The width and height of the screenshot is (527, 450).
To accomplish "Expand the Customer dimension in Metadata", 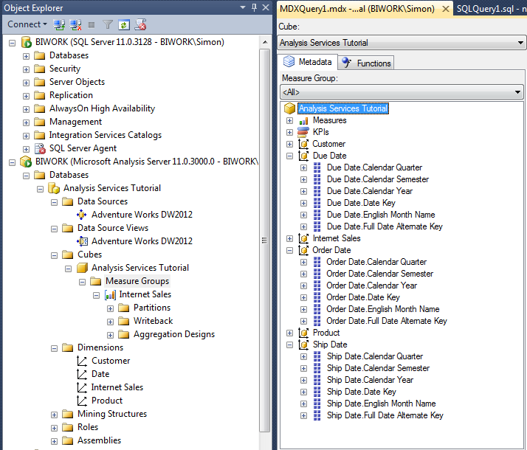I will 290,144.
